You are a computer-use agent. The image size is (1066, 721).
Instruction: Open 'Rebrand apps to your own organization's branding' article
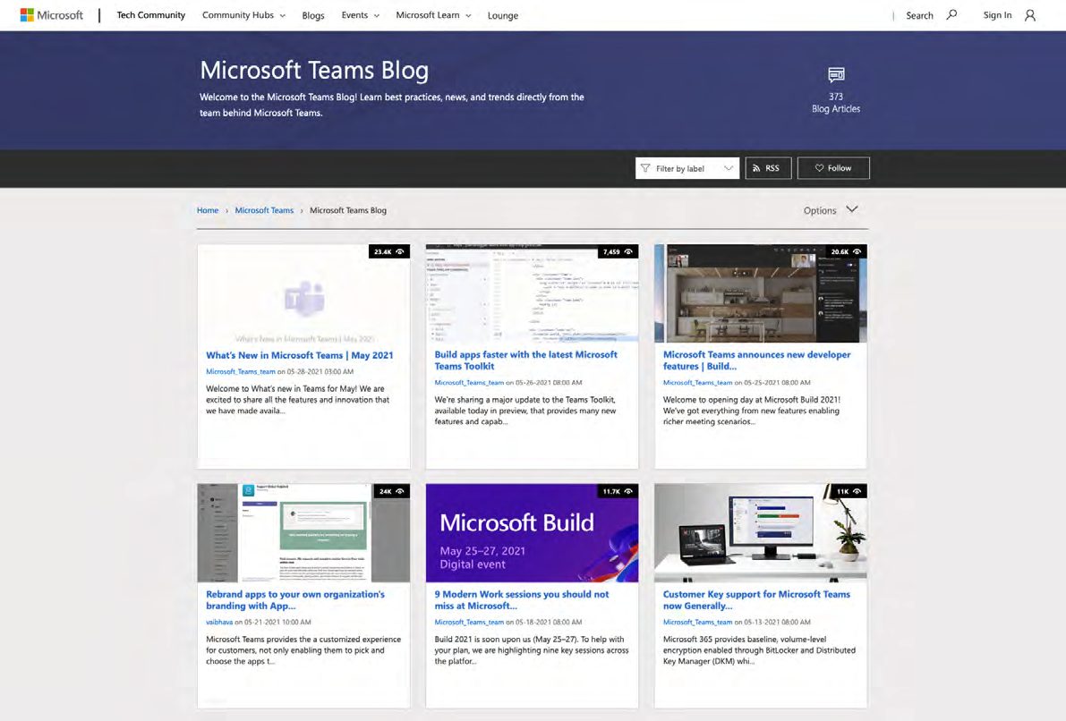pos(295,600)
